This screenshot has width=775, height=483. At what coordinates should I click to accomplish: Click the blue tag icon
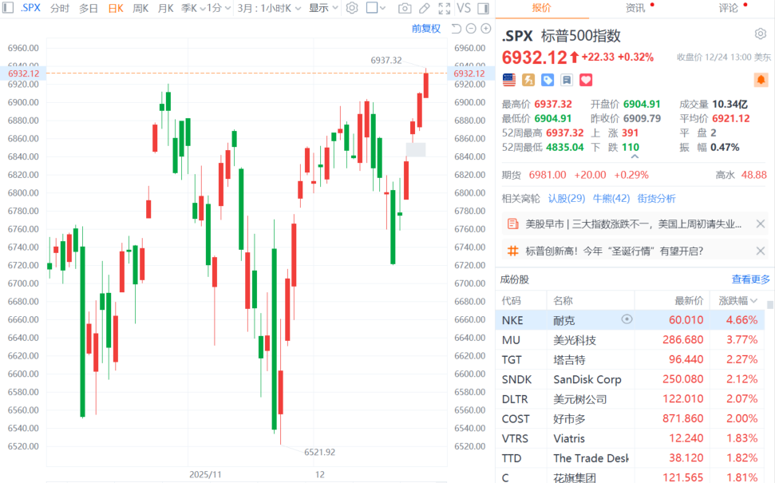(x=548, y=80)
